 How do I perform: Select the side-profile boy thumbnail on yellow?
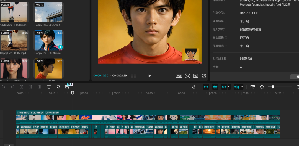click(x=48, y=68)
